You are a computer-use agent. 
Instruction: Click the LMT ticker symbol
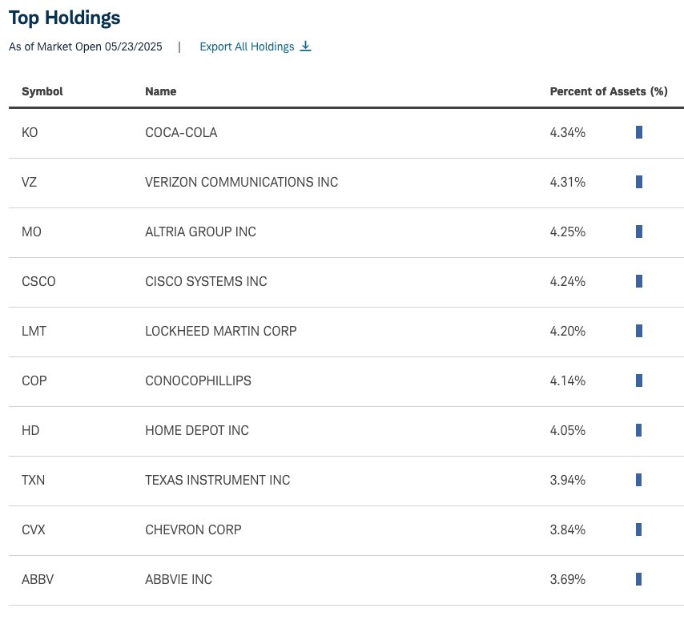tap(34, 331)
